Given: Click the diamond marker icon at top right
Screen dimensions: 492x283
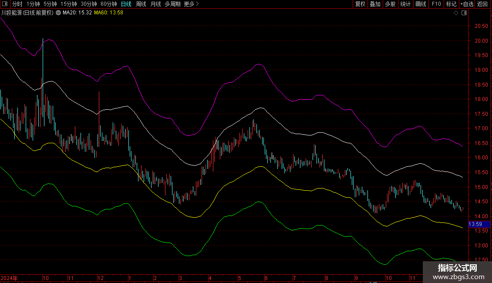Looking at the screenshot, I should [x=456, y=13].
